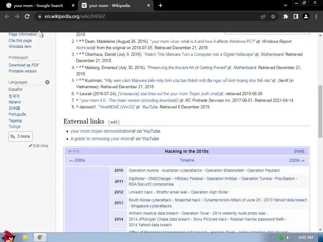Open the Printable version
Viewport: 323px width, 242px height.
tap(23, 71)
